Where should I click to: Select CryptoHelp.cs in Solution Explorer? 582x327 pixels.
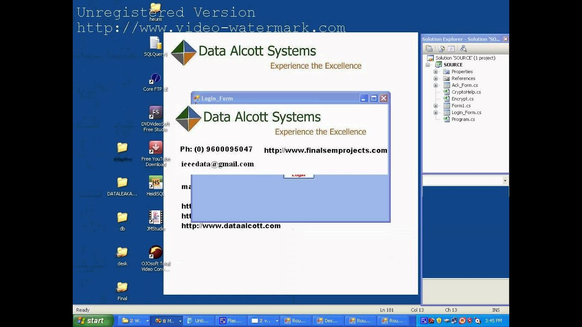[x=466, y=92]
